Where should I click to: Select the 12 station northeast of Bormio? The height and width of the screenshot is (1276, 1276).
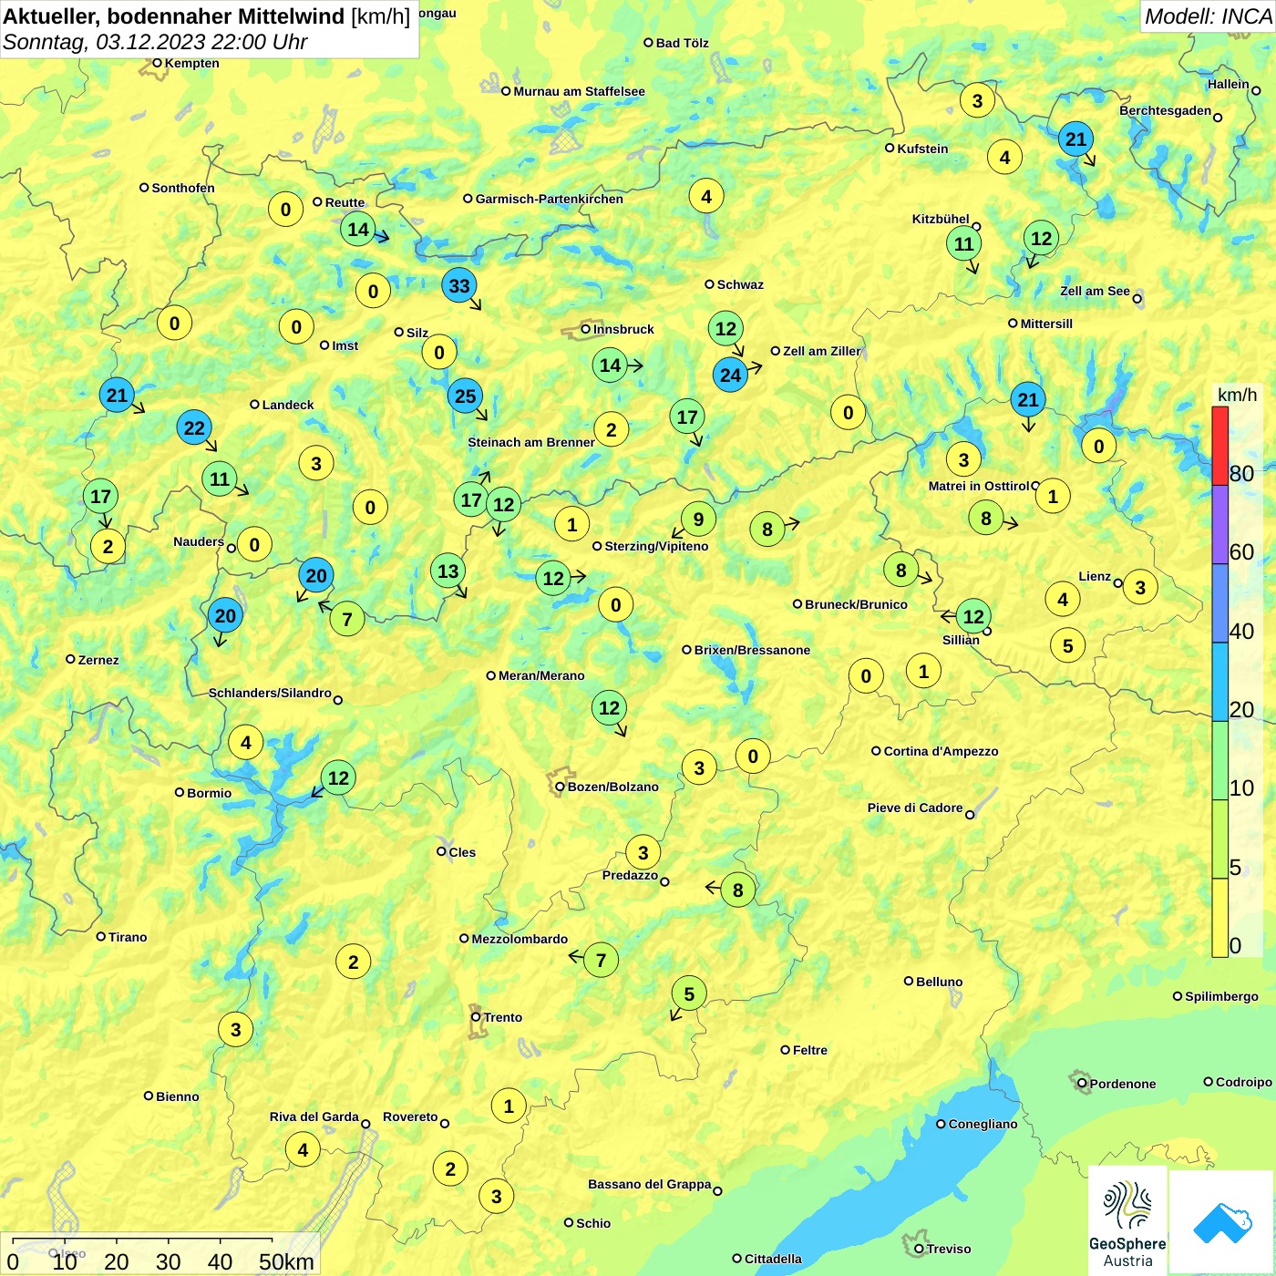[338, 778]
